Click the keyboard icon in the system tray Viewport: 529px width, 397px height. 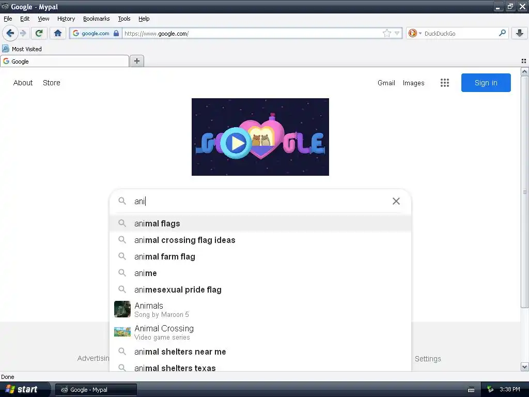471,390
